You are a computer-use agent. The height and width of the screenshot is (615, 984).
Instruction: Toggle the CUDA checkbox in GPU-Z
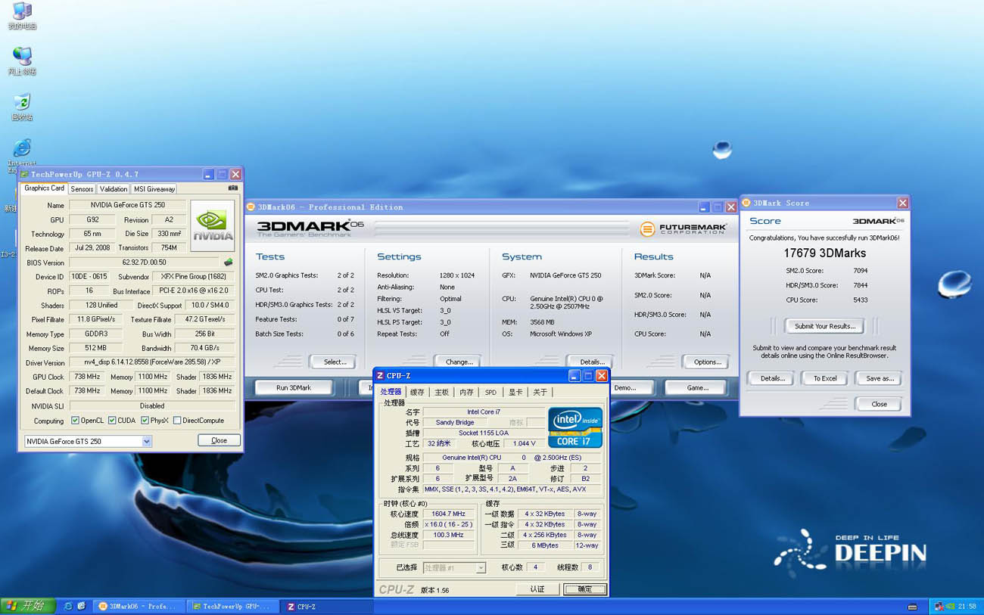[112, 421]
